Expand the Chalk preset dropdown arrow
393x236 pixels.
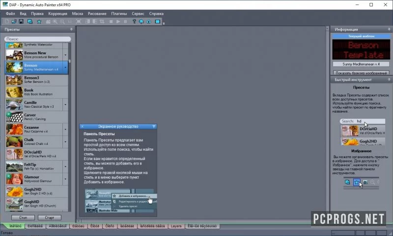point(65,142)
